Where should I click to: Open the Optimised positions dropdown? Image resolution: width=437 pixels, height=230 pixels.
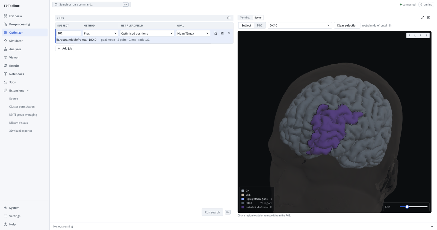click(x=147, y=33)
